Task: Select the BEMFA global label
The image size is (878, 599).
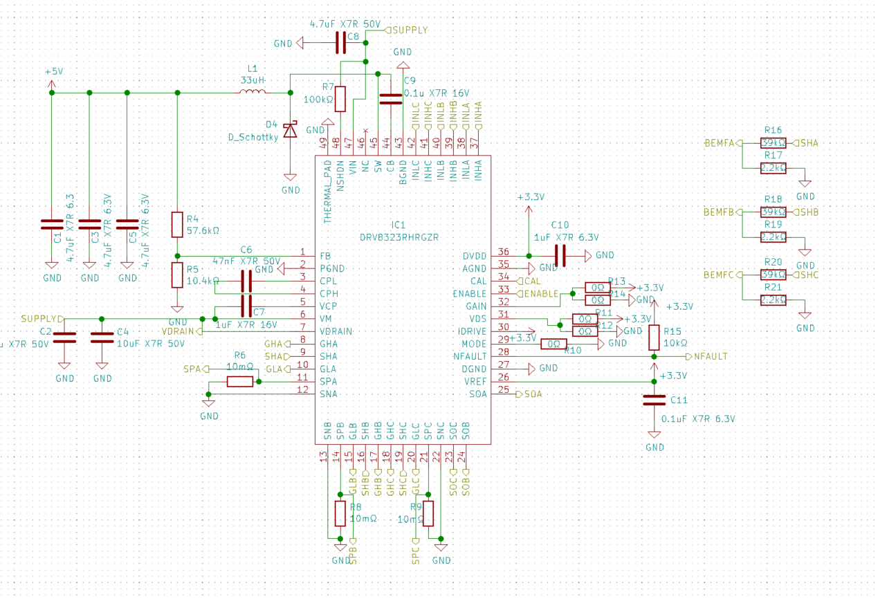Action: 723,142
